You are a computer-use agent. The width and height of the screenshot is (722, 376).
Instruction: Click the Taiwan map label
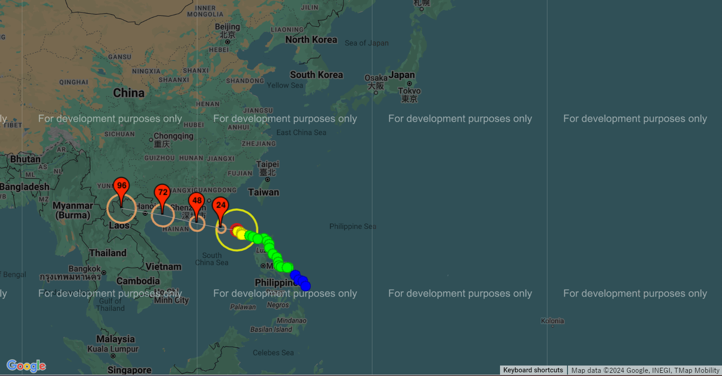263,192
